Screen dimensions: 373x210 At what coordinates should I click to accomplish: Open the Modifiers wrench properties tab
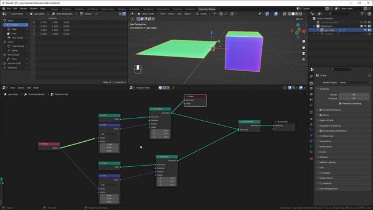point(311,124)
